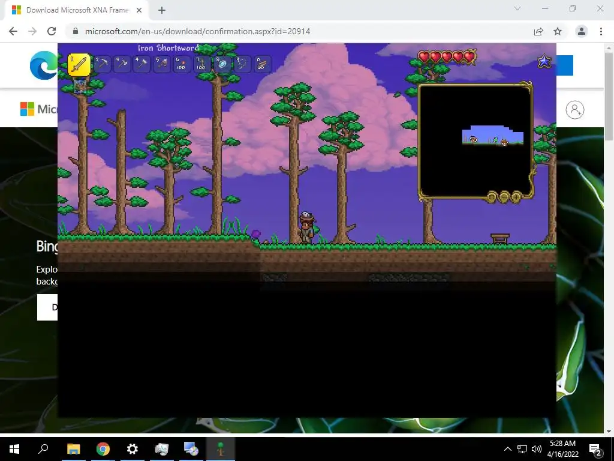Image resolution: width=614 pixels, height=461 pixels.
Task: Open Windows taskbar search
Action: point(43,449)
